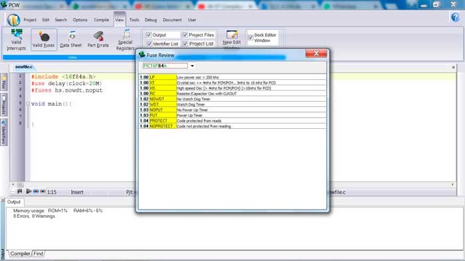Click the device name input field
This screenshot has width=465, height=261.
(x=165, y=66)
